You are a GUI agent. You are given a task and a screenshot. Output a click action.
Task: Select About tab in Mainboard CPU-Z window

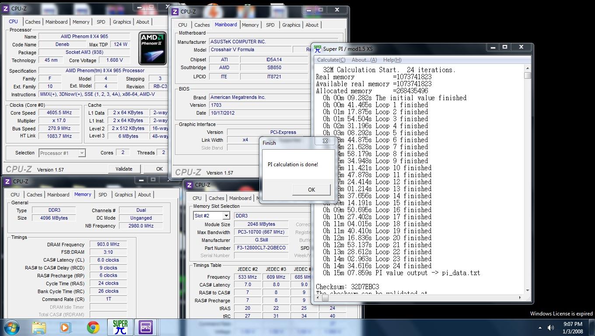click(312, 25)
